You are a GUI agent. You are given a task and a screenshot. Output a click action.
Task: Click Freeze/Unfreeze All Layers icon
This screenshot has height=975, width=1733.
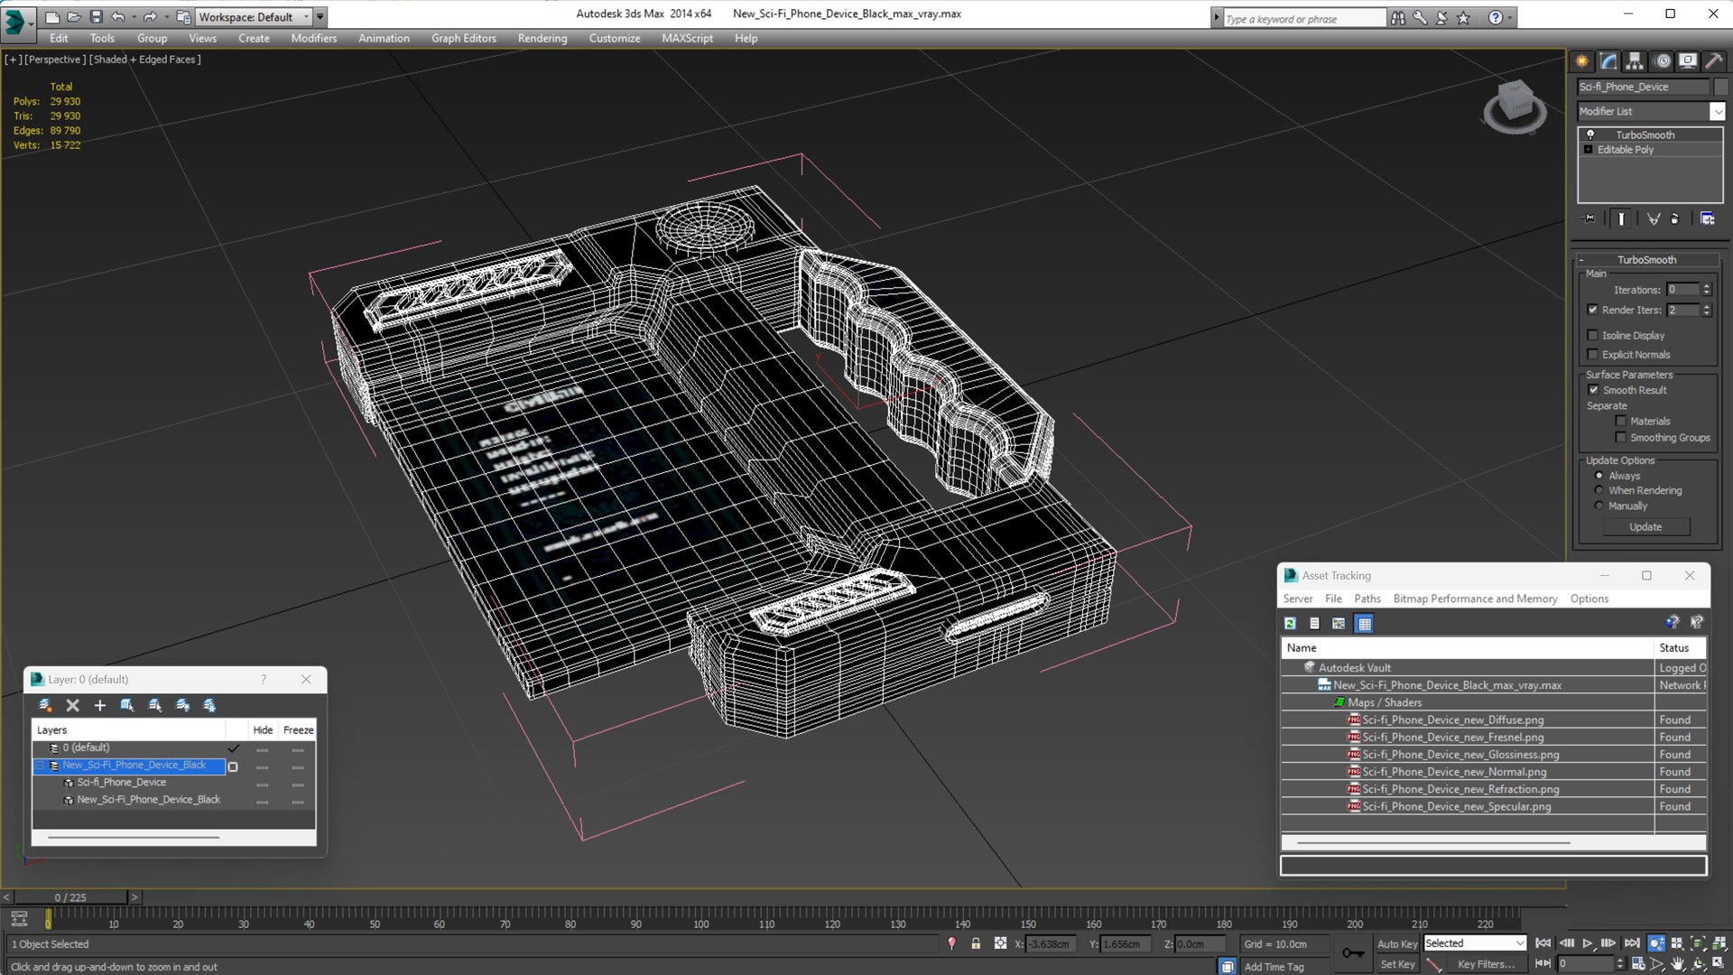209,705
